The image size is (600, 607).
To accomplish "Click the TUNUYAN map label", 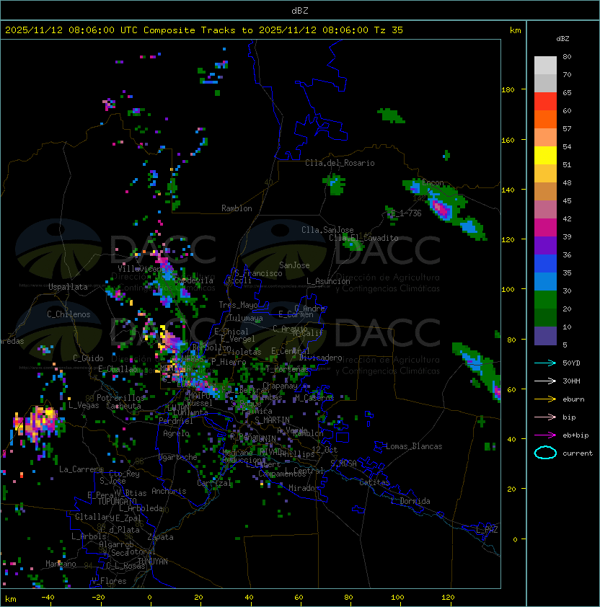I will 153,562.
